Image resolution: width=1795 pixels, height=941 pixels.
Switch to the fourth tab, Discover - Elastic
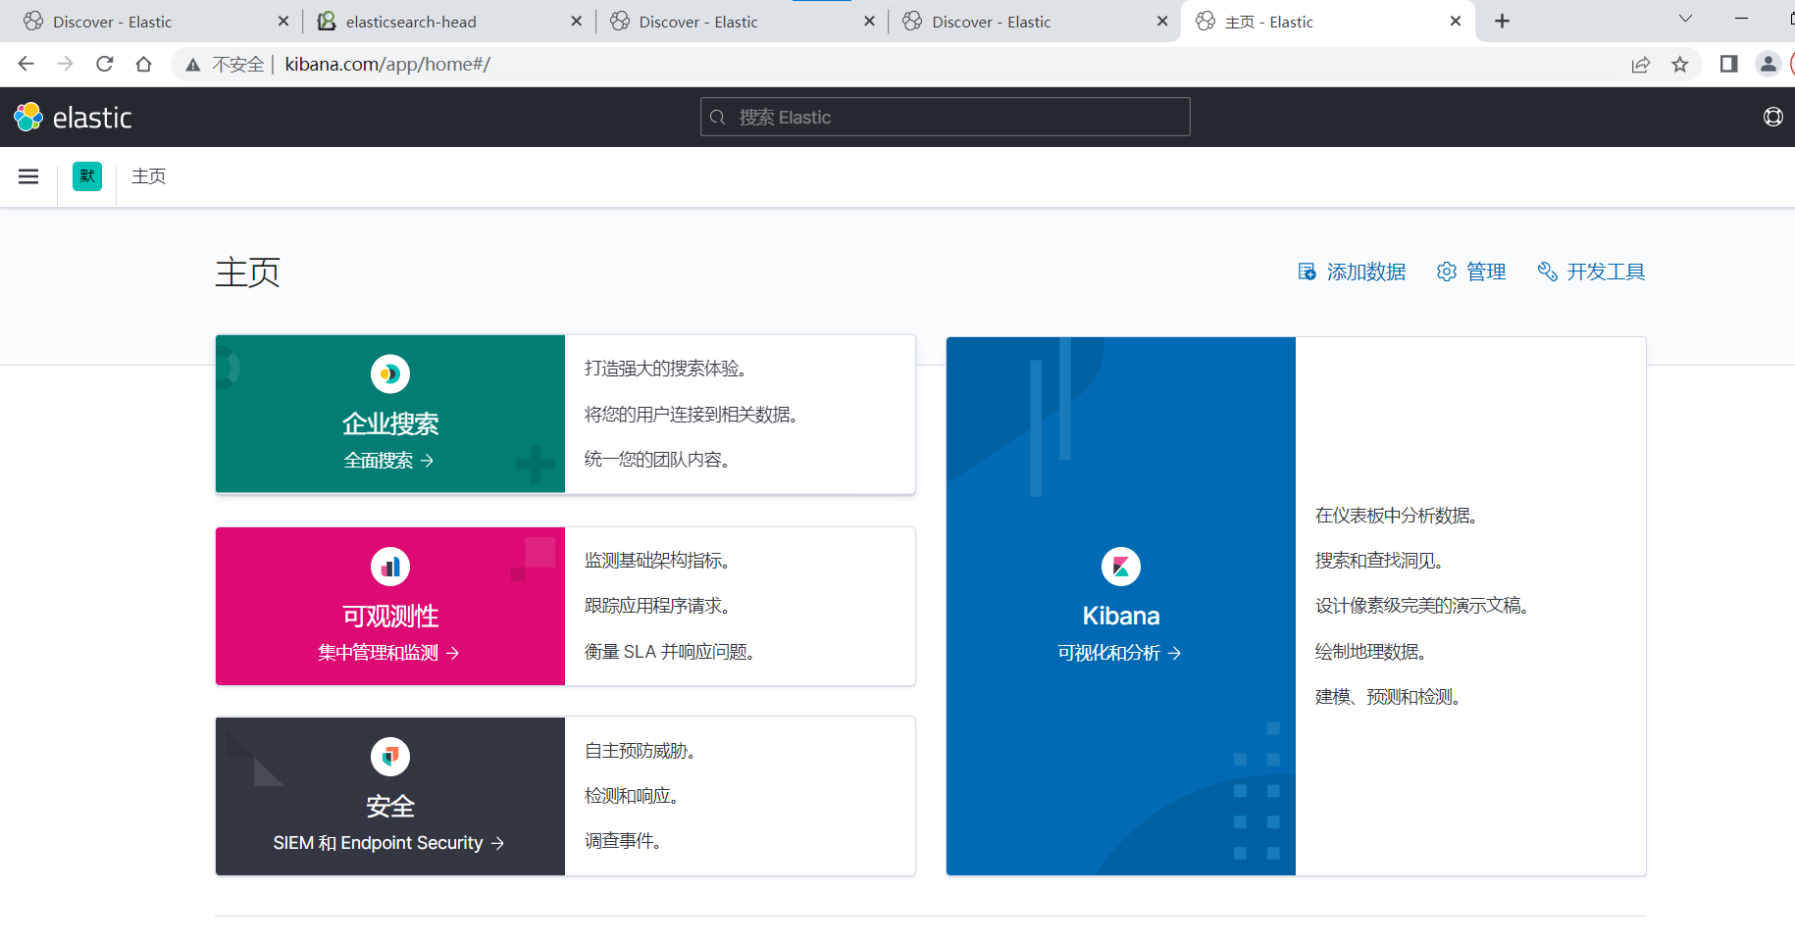tap(1034, 22)
